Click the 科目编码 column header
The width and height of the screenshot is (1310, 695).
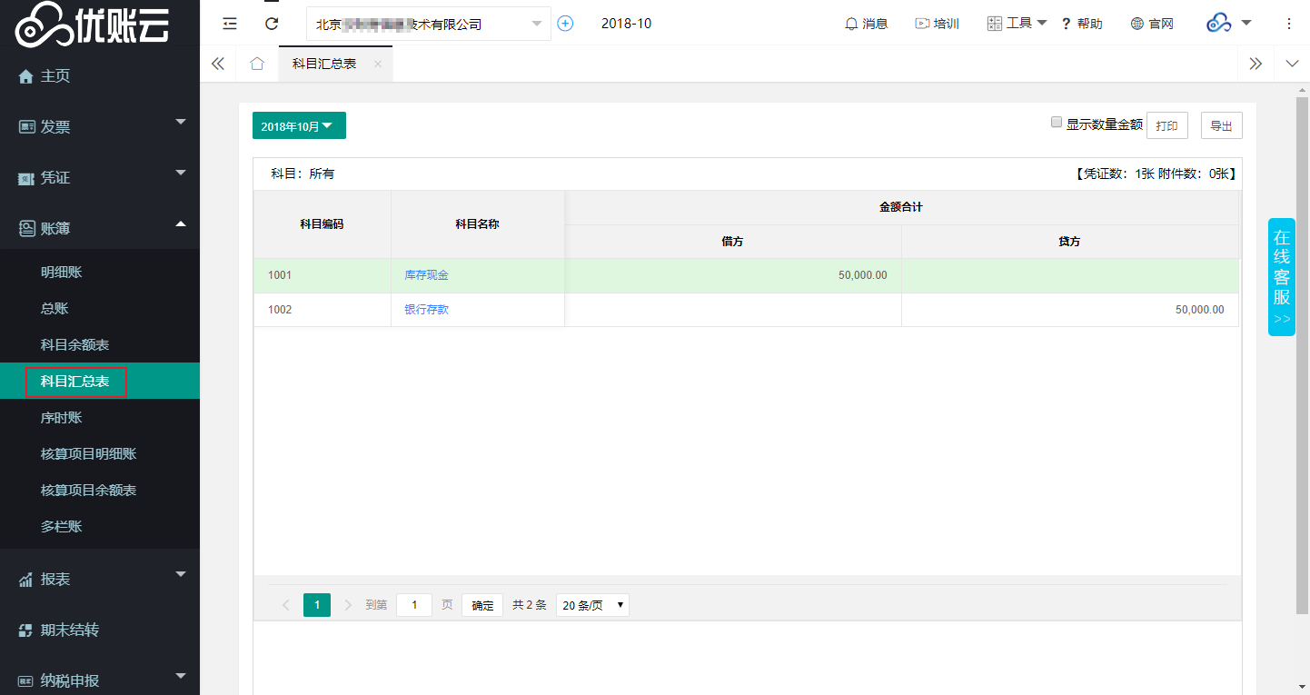[323, 224]
